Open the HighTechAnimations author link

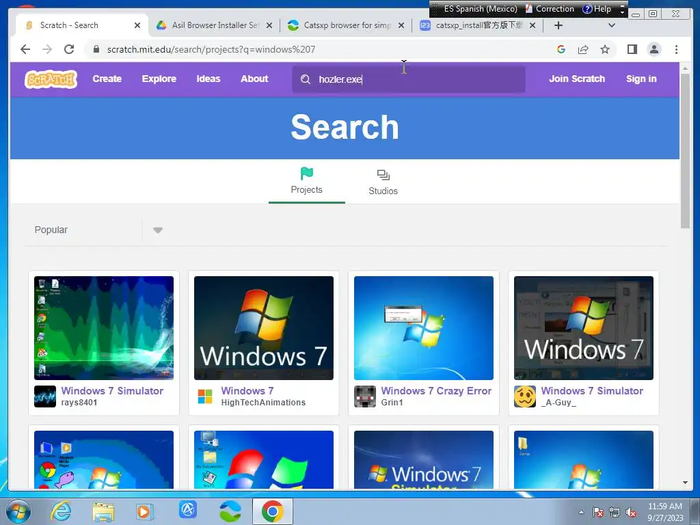pos(263,403)
